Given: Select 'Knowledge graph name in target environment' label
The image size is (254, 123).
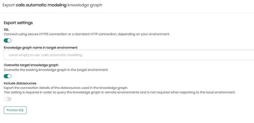Looking at the screenshot, I should [x=40, y=48].
